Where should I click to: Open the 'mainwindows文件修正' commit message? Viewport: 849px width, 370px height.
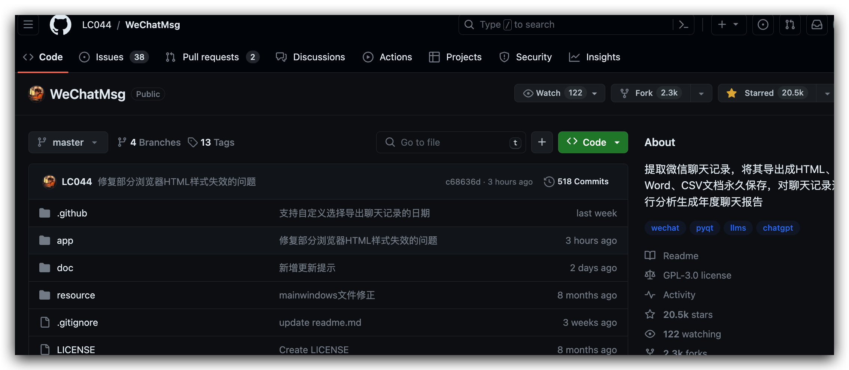coord(327,295)
